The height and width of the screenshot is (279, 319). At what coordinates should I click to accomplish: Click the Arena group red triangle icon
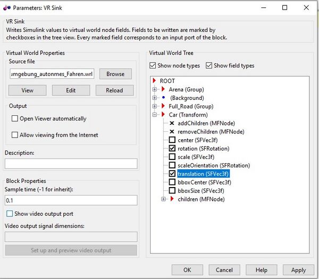163,89
